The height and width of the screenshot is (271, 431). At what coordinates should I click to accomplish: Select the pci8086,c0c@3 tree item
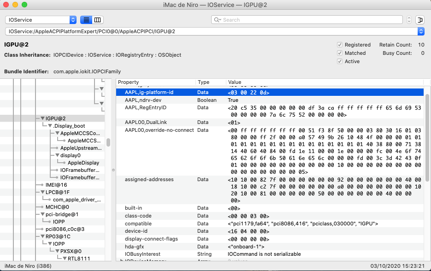pyautogui.click(x=65, y=229)
